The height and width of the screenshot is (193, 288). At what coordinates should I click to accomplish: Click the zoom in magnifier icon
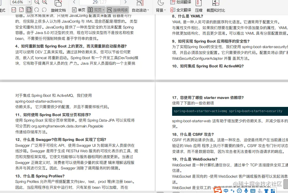tap(45, 2)
